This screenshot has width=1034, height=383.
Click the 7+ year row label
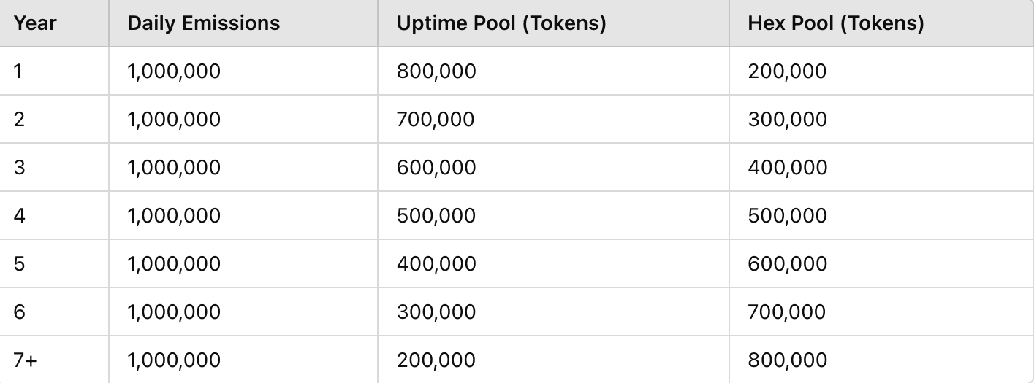tap(24, 360)
